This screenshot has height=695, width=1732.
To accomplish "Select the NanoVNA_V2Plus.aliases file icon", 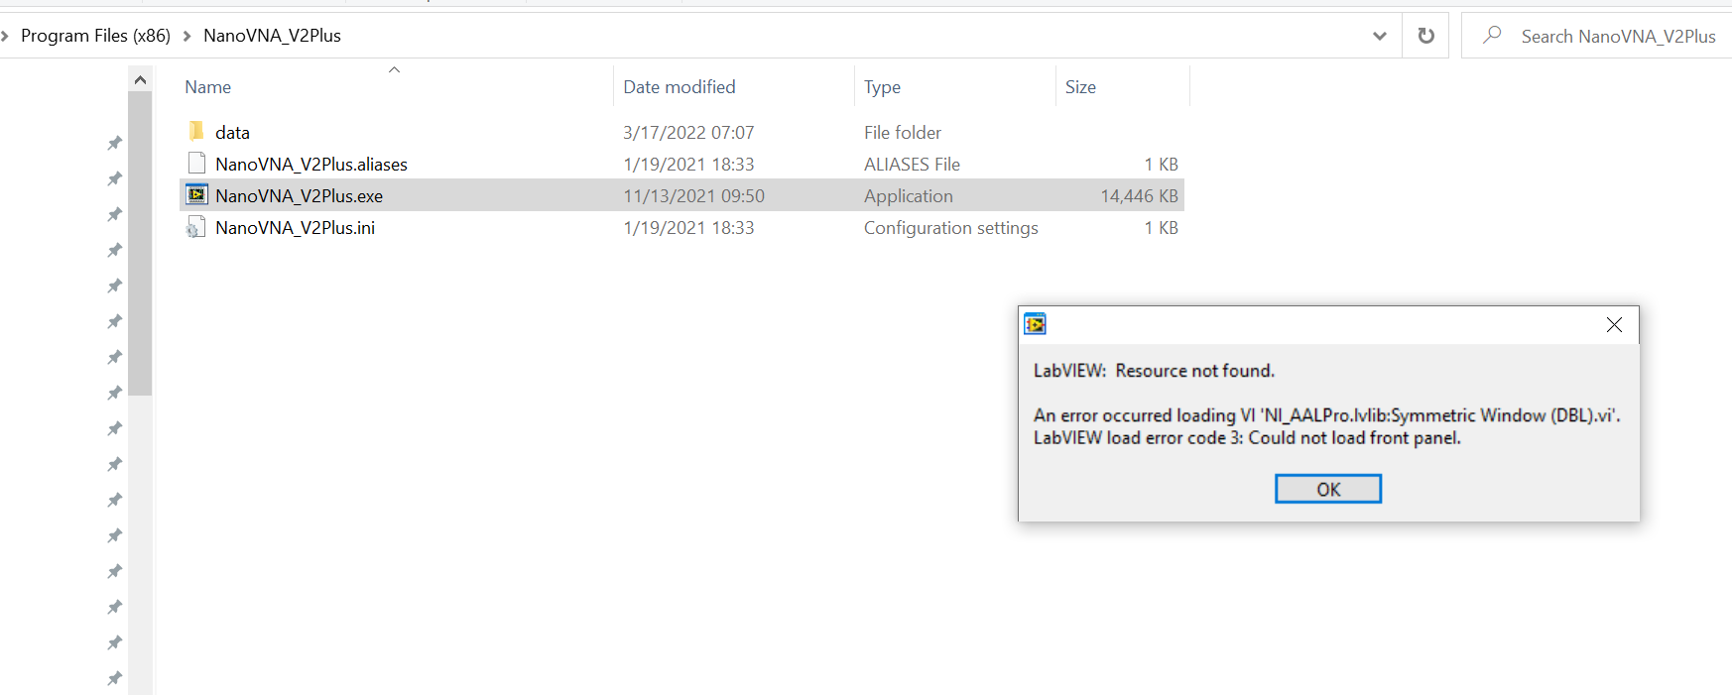I will pyautogui.click(x=196, y=163).
